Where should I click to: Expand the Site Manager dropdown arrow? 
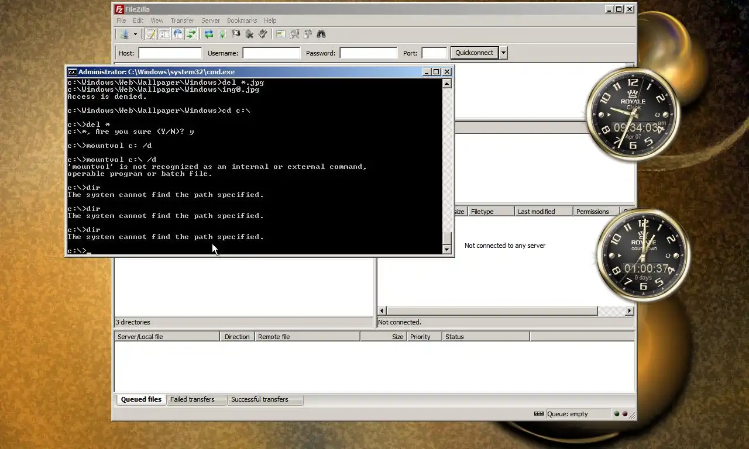pos(135,34)
